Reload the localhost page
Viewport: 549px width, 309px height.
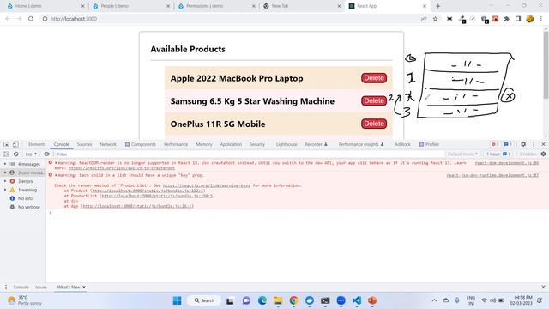[x=31, y=19]
